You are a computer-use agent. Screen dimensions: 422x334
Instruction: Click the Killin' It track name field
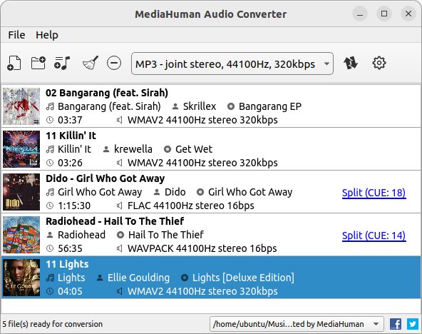pos(75,149)
